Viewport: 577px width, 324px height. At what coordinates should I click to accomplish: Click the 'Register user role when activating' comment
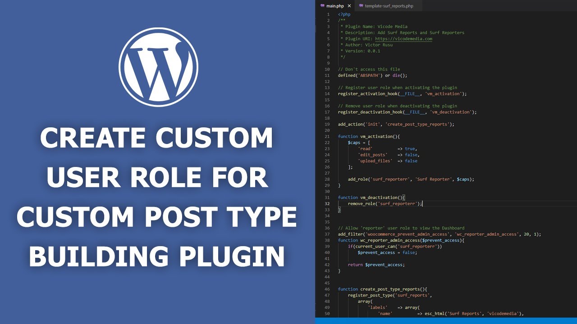tap(398, 88)
